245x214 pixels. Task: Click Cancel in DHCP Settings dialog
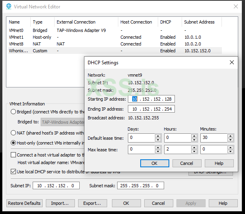(x=187, y=163)
